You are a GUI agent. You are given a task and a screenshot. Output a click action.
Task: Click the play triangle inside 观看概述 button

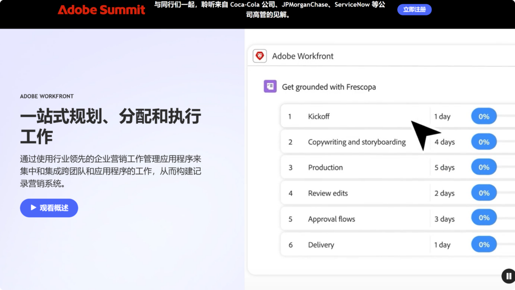(x=33, y=208)
